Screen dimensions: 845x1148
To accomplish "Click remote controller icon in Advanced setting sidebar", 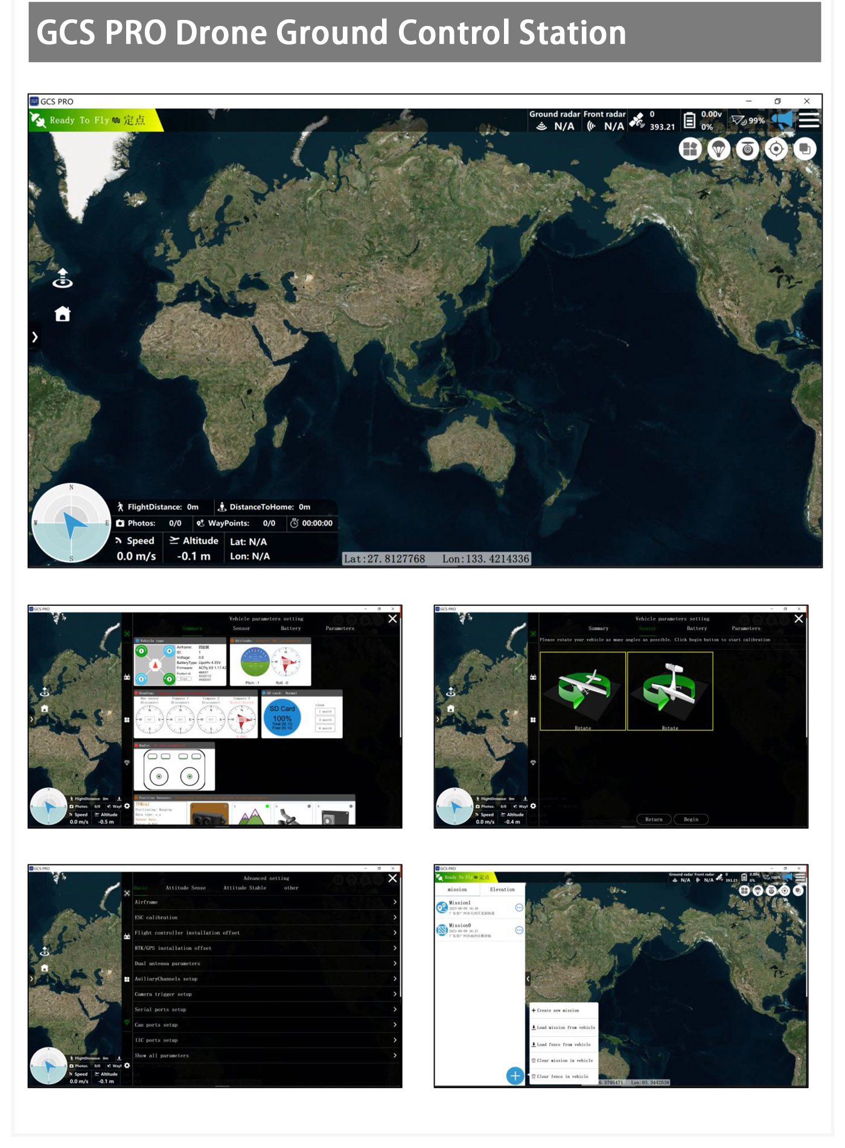I will [127, 936].
